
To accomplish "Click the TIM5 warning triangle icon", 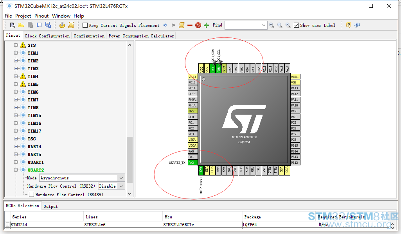I will 23,84.
